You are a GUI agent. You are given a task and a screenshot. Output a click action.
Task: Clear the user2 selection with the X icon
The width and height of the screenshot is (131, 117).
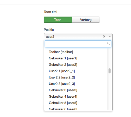pos(104,36)
